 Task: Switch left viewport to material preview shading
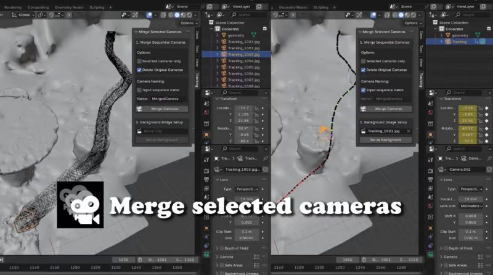tap(183, 15)
